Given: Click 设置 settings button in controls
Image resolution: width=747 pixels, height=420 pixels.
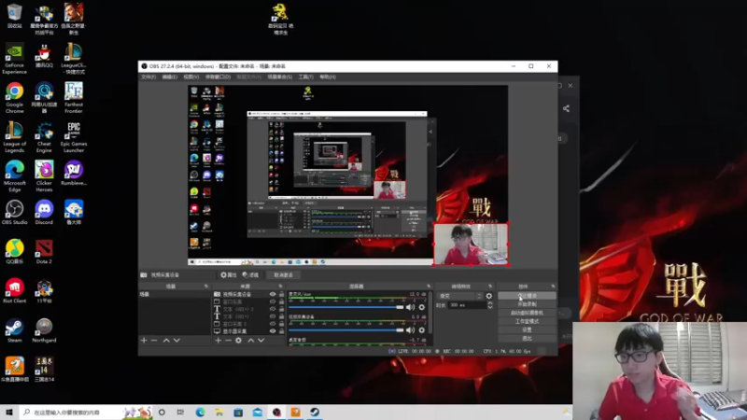Looking at the screenshot, I should click(527, 330).
